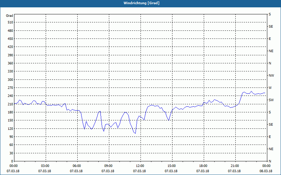281x175 pixels.
Task: Select the SE compass label level with 120
Action: point(271,125)
